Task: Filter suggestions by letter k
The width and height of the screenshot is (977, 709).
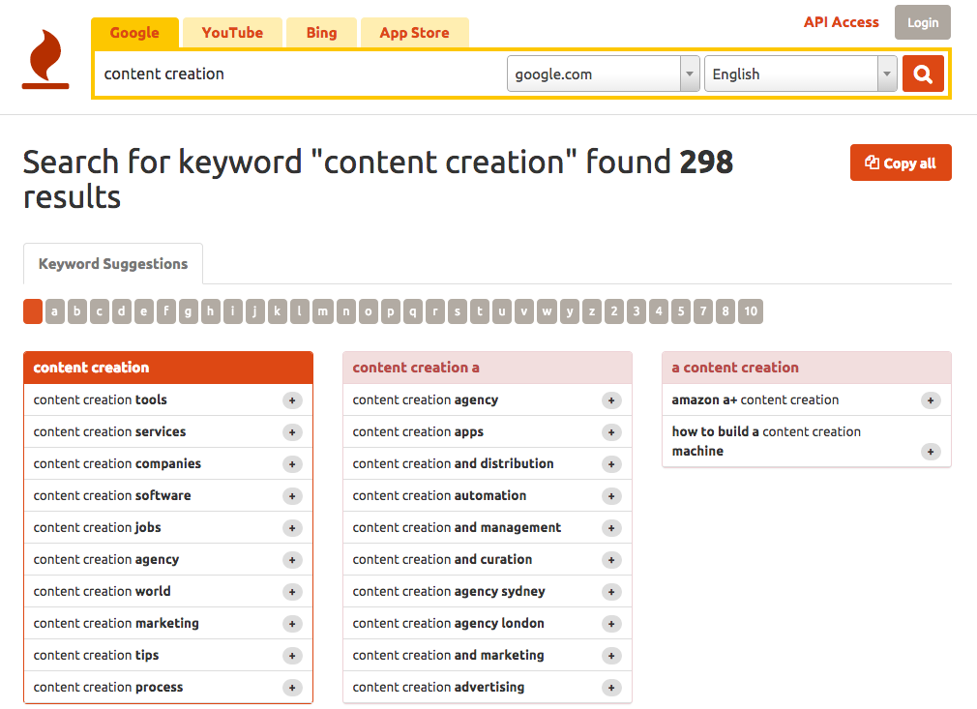Action: [278, 311]
